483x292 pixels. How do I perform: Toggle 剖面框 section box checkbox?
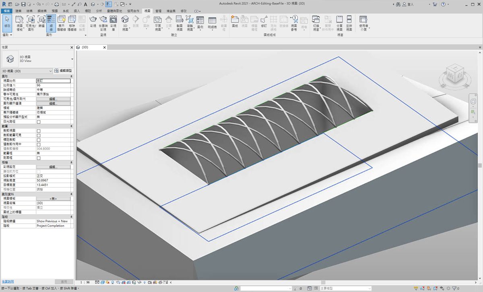point(39,158)
